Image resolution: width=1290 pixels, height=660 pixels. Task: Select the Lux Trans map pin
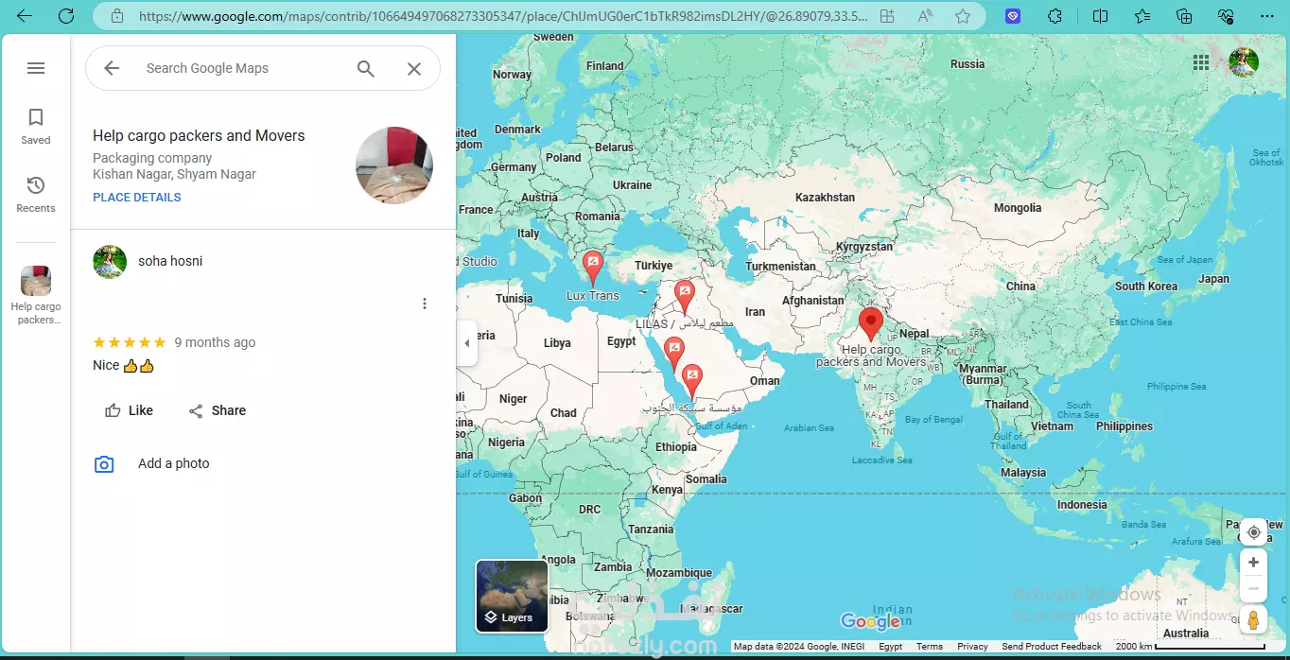point(593,269)
